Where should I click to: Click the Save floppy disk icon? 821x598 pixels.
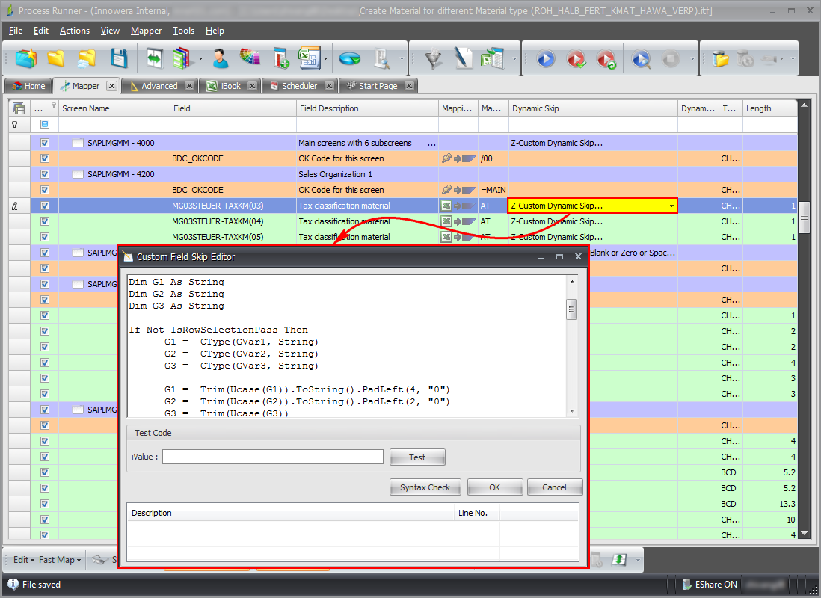(119, 58)
